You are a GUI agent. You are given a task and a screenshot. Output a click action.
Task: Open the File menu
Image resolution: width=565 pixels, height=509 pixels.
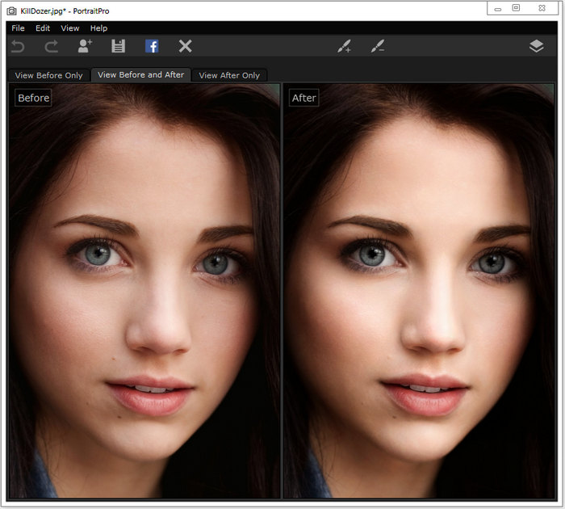click(18, 28)
